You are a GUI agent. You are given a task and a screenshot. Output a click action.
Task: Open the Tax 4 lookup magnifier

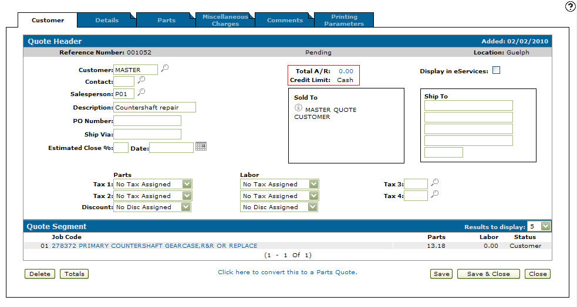(434, 194)
